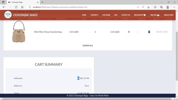Open Contact Us in navigation bar
Viewport: 178px width, 100px height.
(x=126, y=15)
